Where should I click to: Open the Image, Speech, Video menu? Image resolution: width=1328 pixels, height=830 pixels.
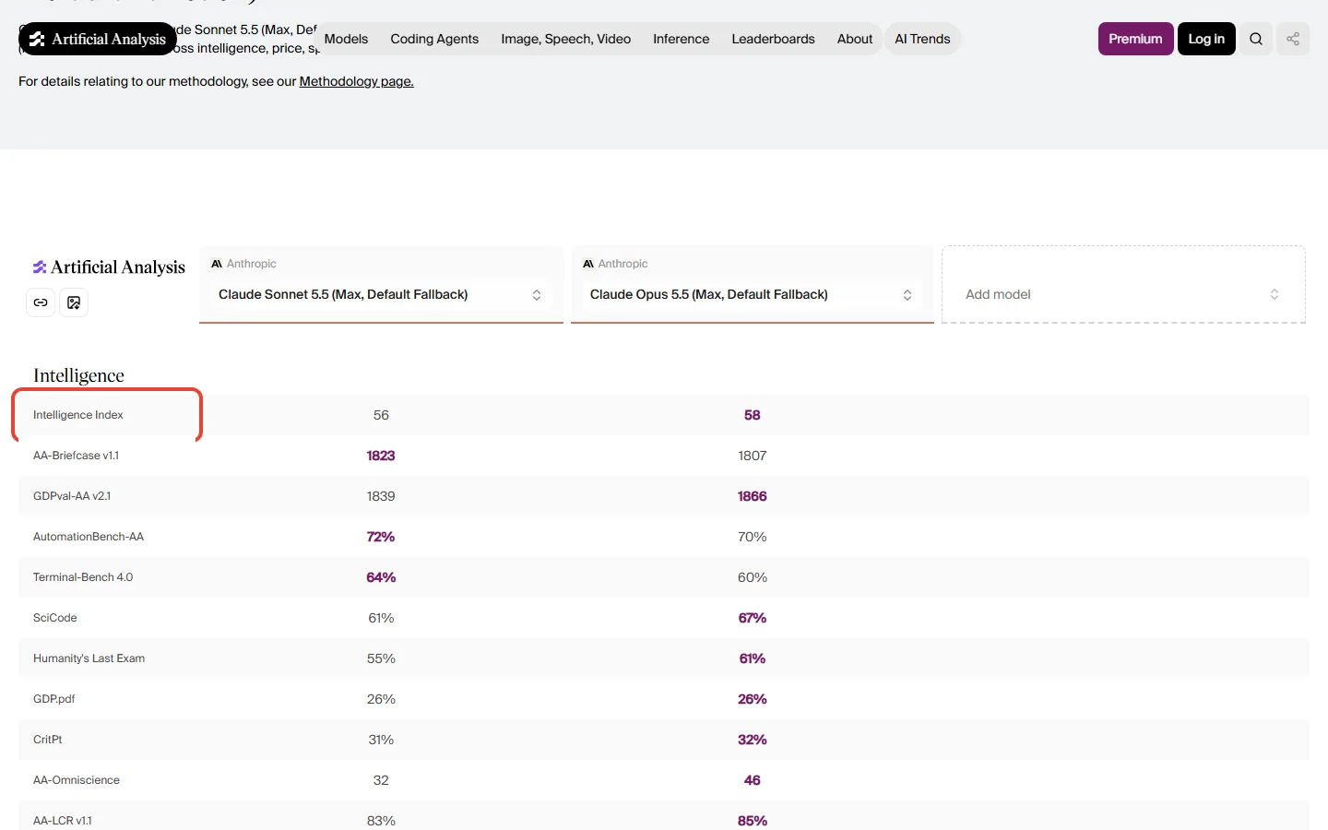[x=566, y=39]
